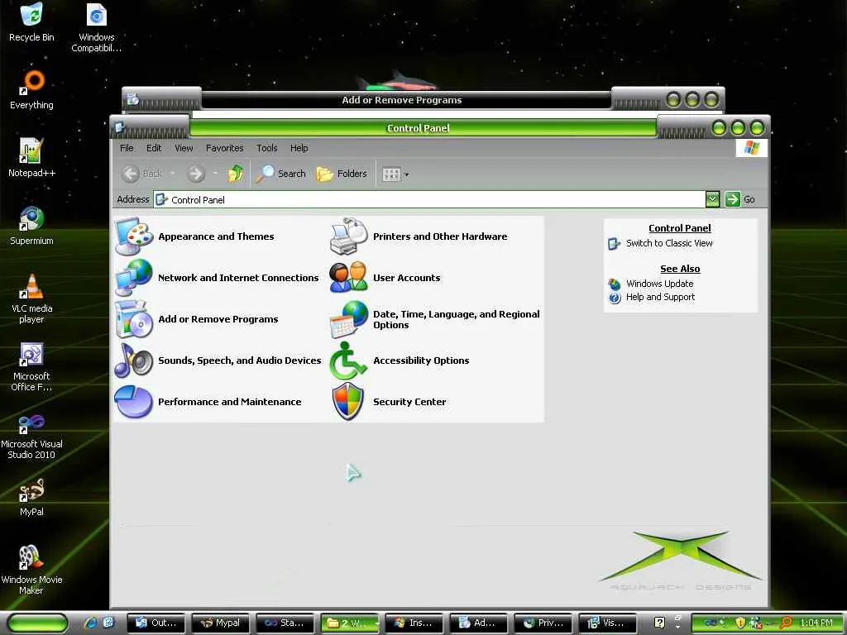Select the Supermium desktop shortcut
The width and height of the screenshot is (847, 635).
32,226
